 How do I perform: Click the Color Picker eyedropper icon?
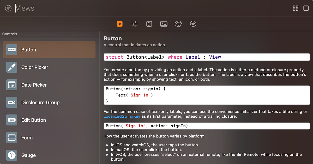coord(11,67)
